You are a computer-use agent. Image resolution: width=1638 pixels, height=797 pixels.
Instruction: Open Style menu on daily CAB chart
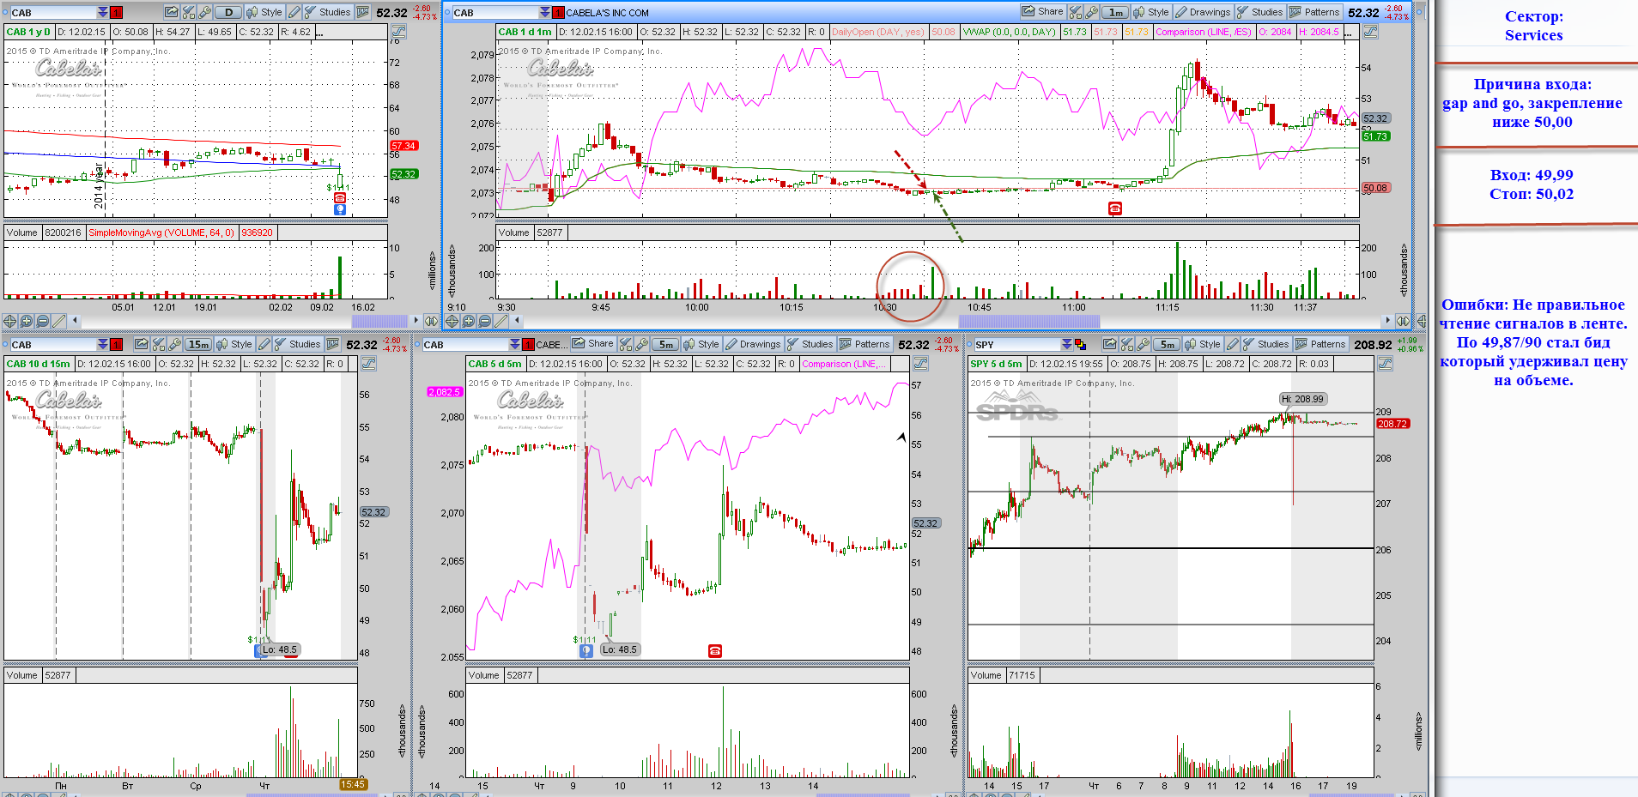pyautogui.click(x=264, y=12)
